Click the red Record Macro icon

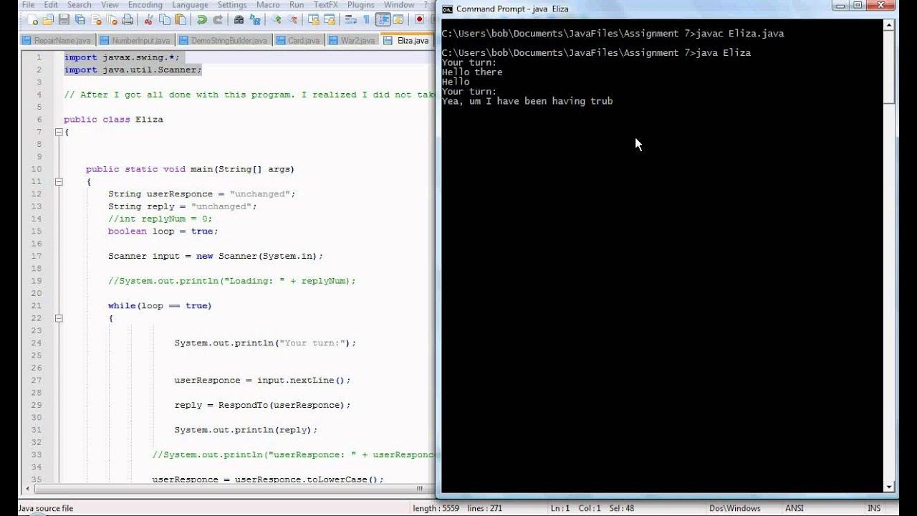(x=419, y=20)
